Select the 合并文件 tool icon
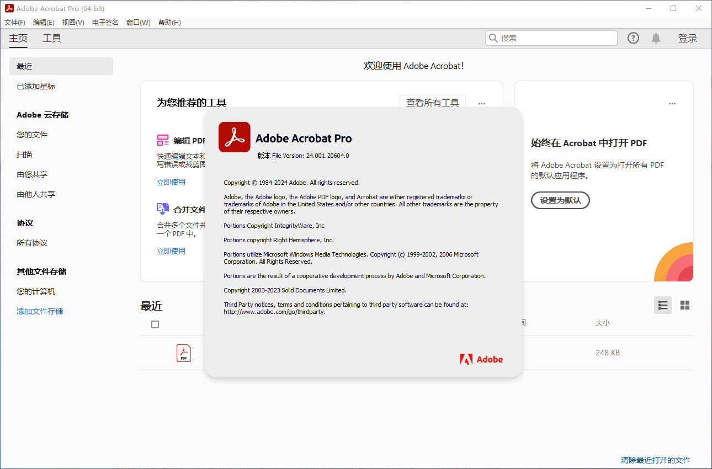The image size is (712, 469). [x=163, y=209]
